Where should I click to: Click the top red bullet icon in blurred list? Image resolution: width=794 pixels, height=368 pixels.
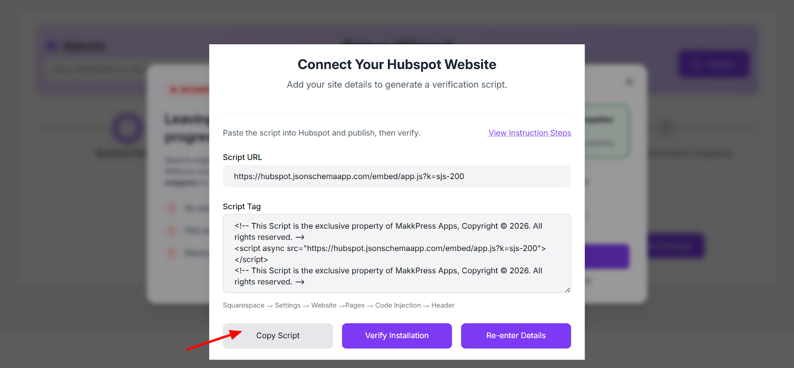(x=171, y=208)
